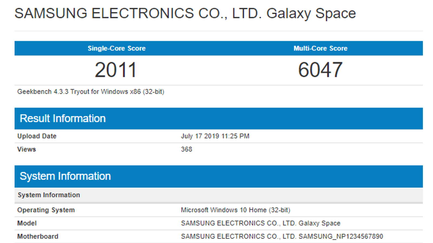
Task: Select the single-core score value 2011
Action: point(116,70)
